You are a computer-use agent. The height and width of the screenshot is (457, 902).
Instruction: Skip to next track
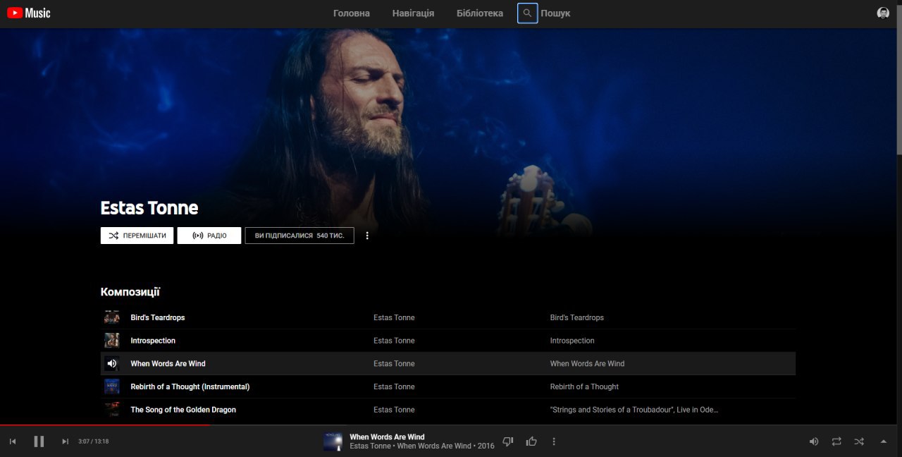[65, 441]
